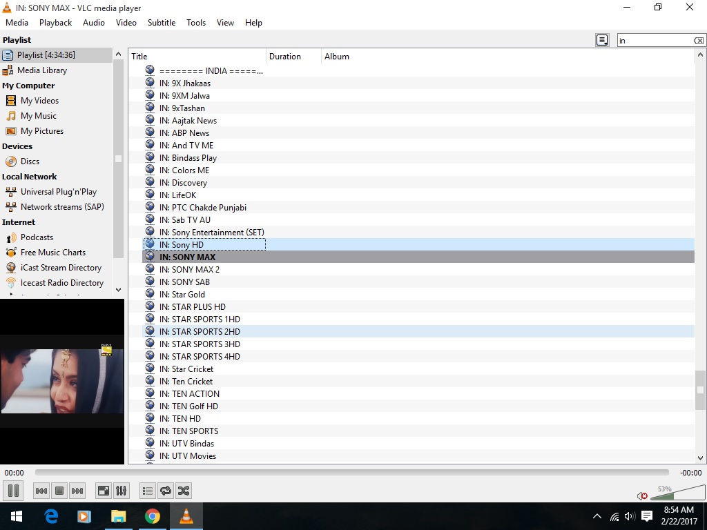Select the IN: ABP News entry
The image size is (707, 530).
pyautogui.click(x=418, y=133)
